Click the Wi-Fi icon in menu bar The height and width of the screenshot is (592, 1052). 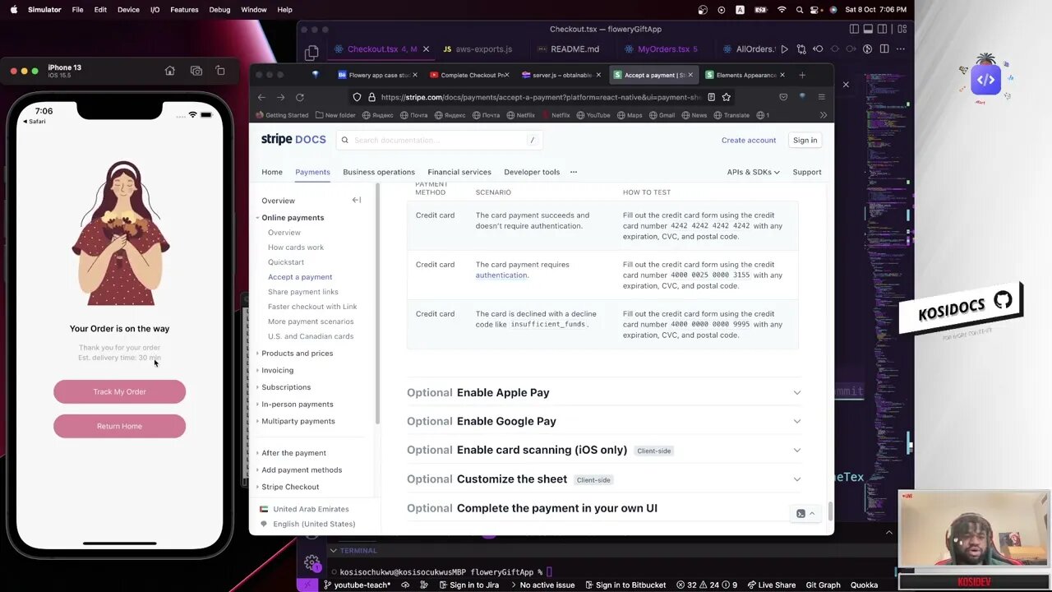[782, 10]
